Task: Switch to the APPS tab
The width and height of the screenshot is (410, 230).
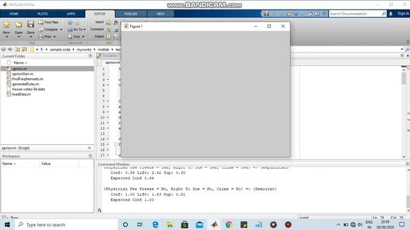Action: click(71, 14)
